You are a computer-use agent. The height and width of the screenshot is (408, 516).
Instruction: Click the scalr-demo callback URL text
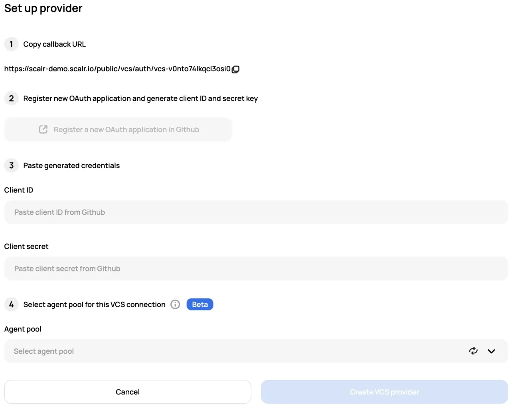[x=117, y=69]
